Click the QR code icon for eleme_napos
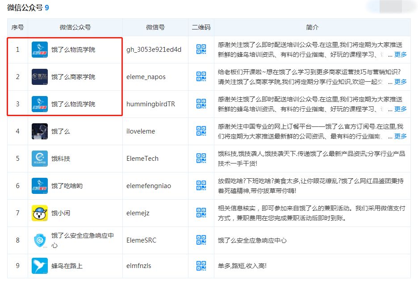 pos(201,76)
